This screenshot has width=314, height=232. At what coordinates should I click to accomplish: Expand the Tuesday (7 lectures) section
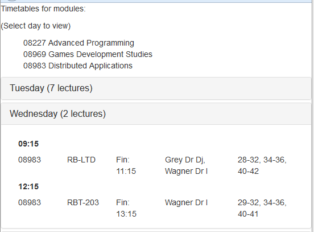point(156,88)
